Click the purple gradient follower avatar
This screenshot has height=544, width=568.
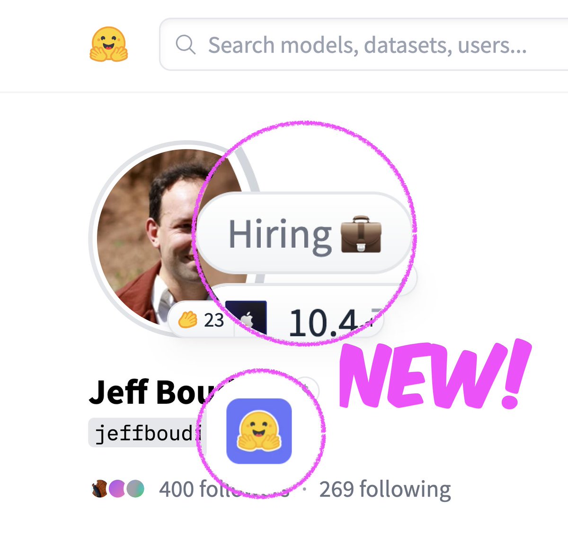pos(116,489)
